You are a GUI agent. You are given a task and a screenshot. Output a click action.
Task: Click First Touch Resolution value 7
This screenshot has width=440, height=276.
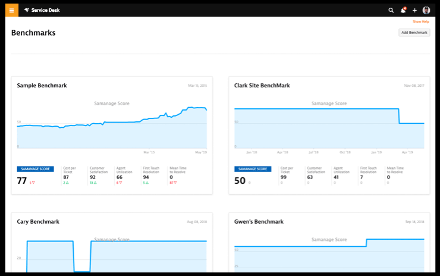pos(362,177)
